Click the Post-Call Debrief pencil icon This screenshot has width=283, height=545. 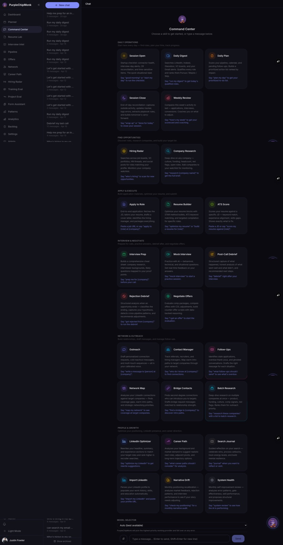[212, 254]
